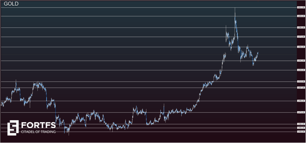Click the highest candle wick peak near 1611
306x143 pixels.
[x=235, y=8]
